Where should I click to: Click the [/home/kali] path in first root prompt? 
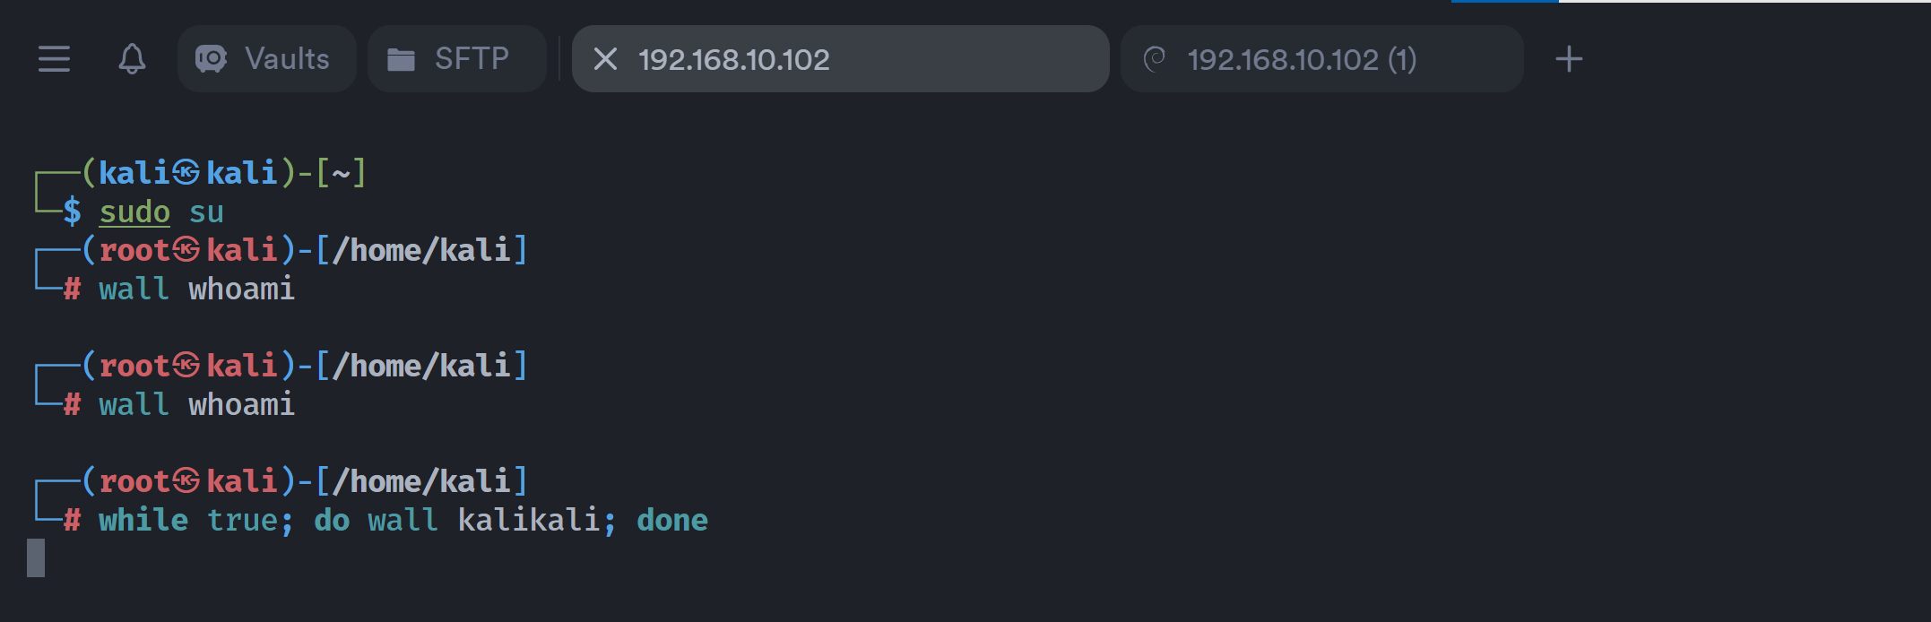point(421,250)
